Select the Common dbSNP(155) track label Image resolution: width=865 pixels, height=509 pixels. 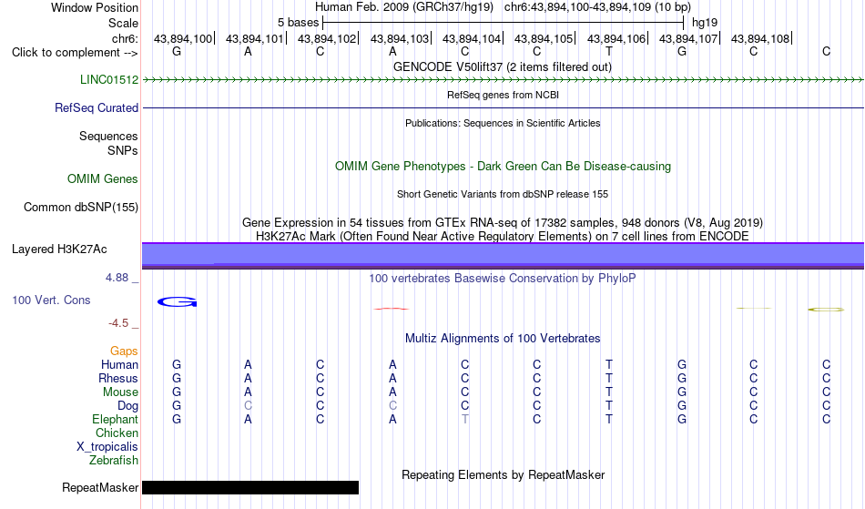pyautogui.click(x=81, y=208)
